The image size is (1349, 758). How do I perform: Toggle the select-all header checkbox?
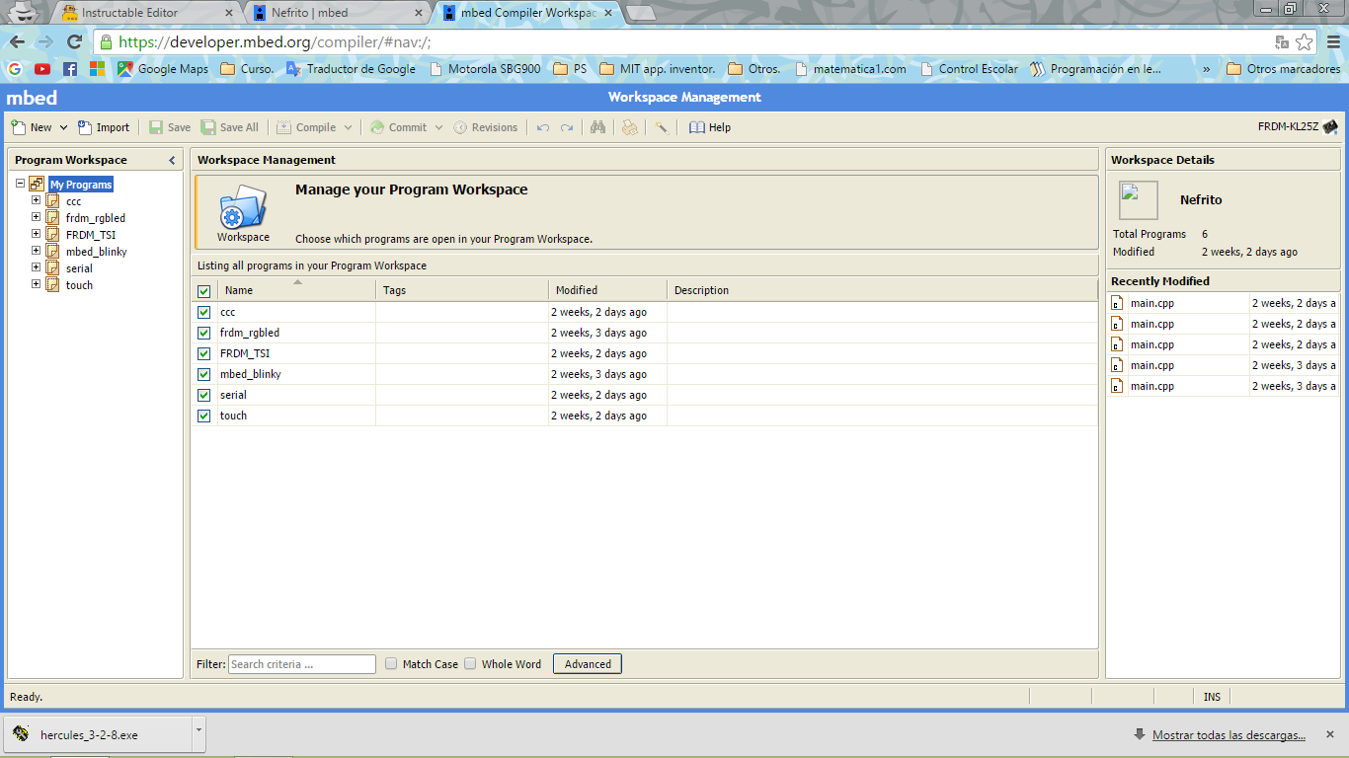pos(204,291)
